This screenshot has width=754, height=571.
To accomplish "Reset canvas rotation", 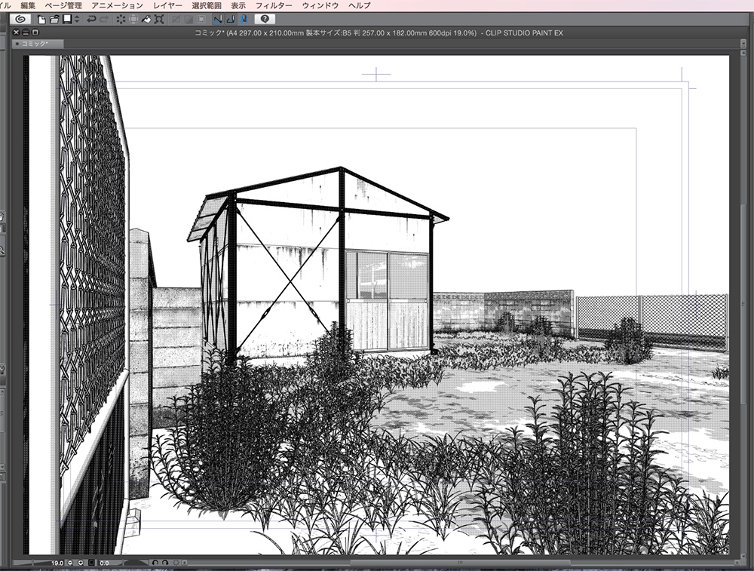I will 176,563.
